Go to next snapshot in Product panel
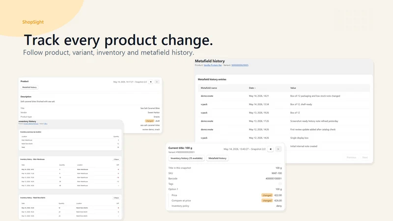Viewport: 393px width, 221px height. tap(157, 82)
